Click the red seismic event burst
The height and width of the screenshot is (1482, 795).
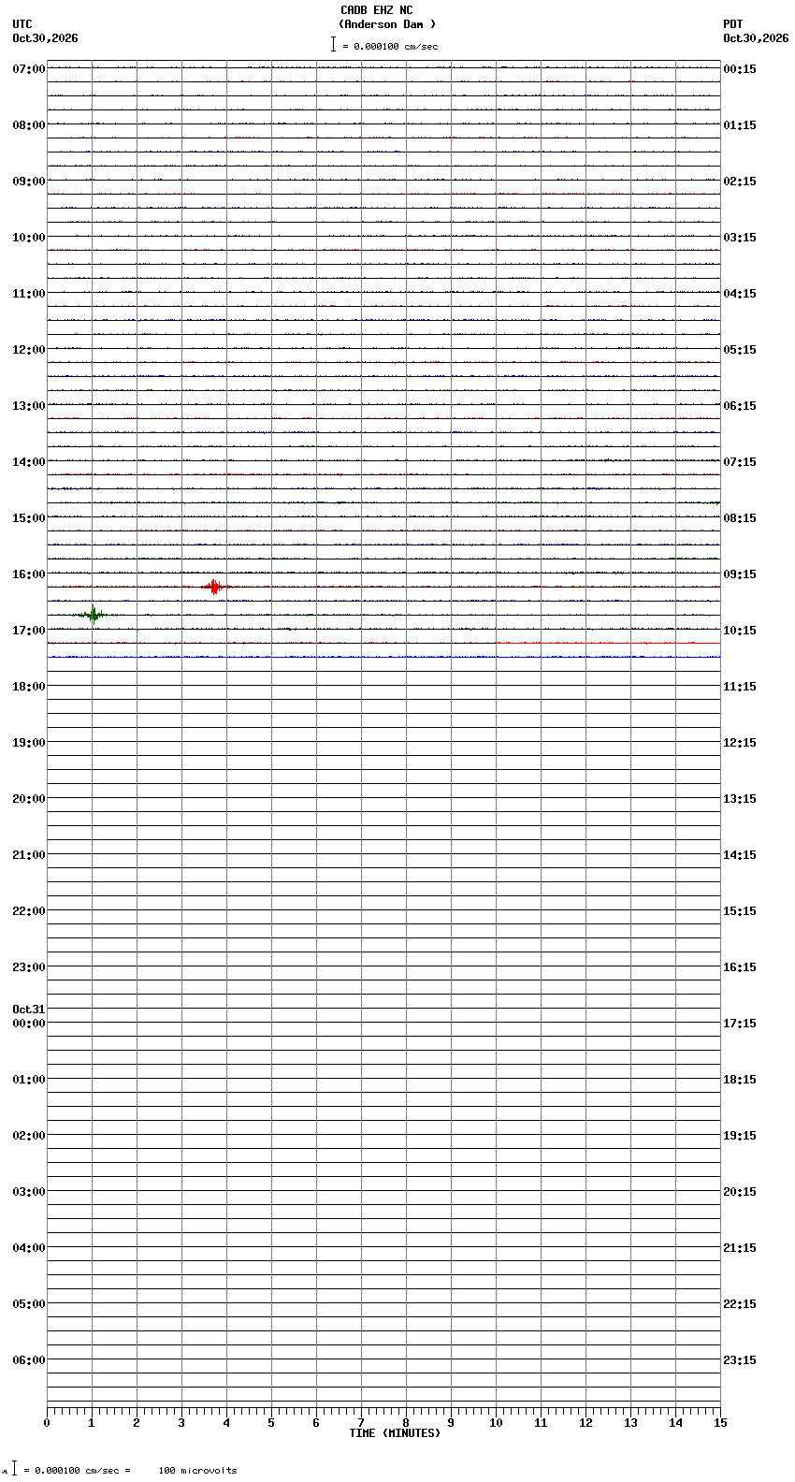click(x=215, y=587)
